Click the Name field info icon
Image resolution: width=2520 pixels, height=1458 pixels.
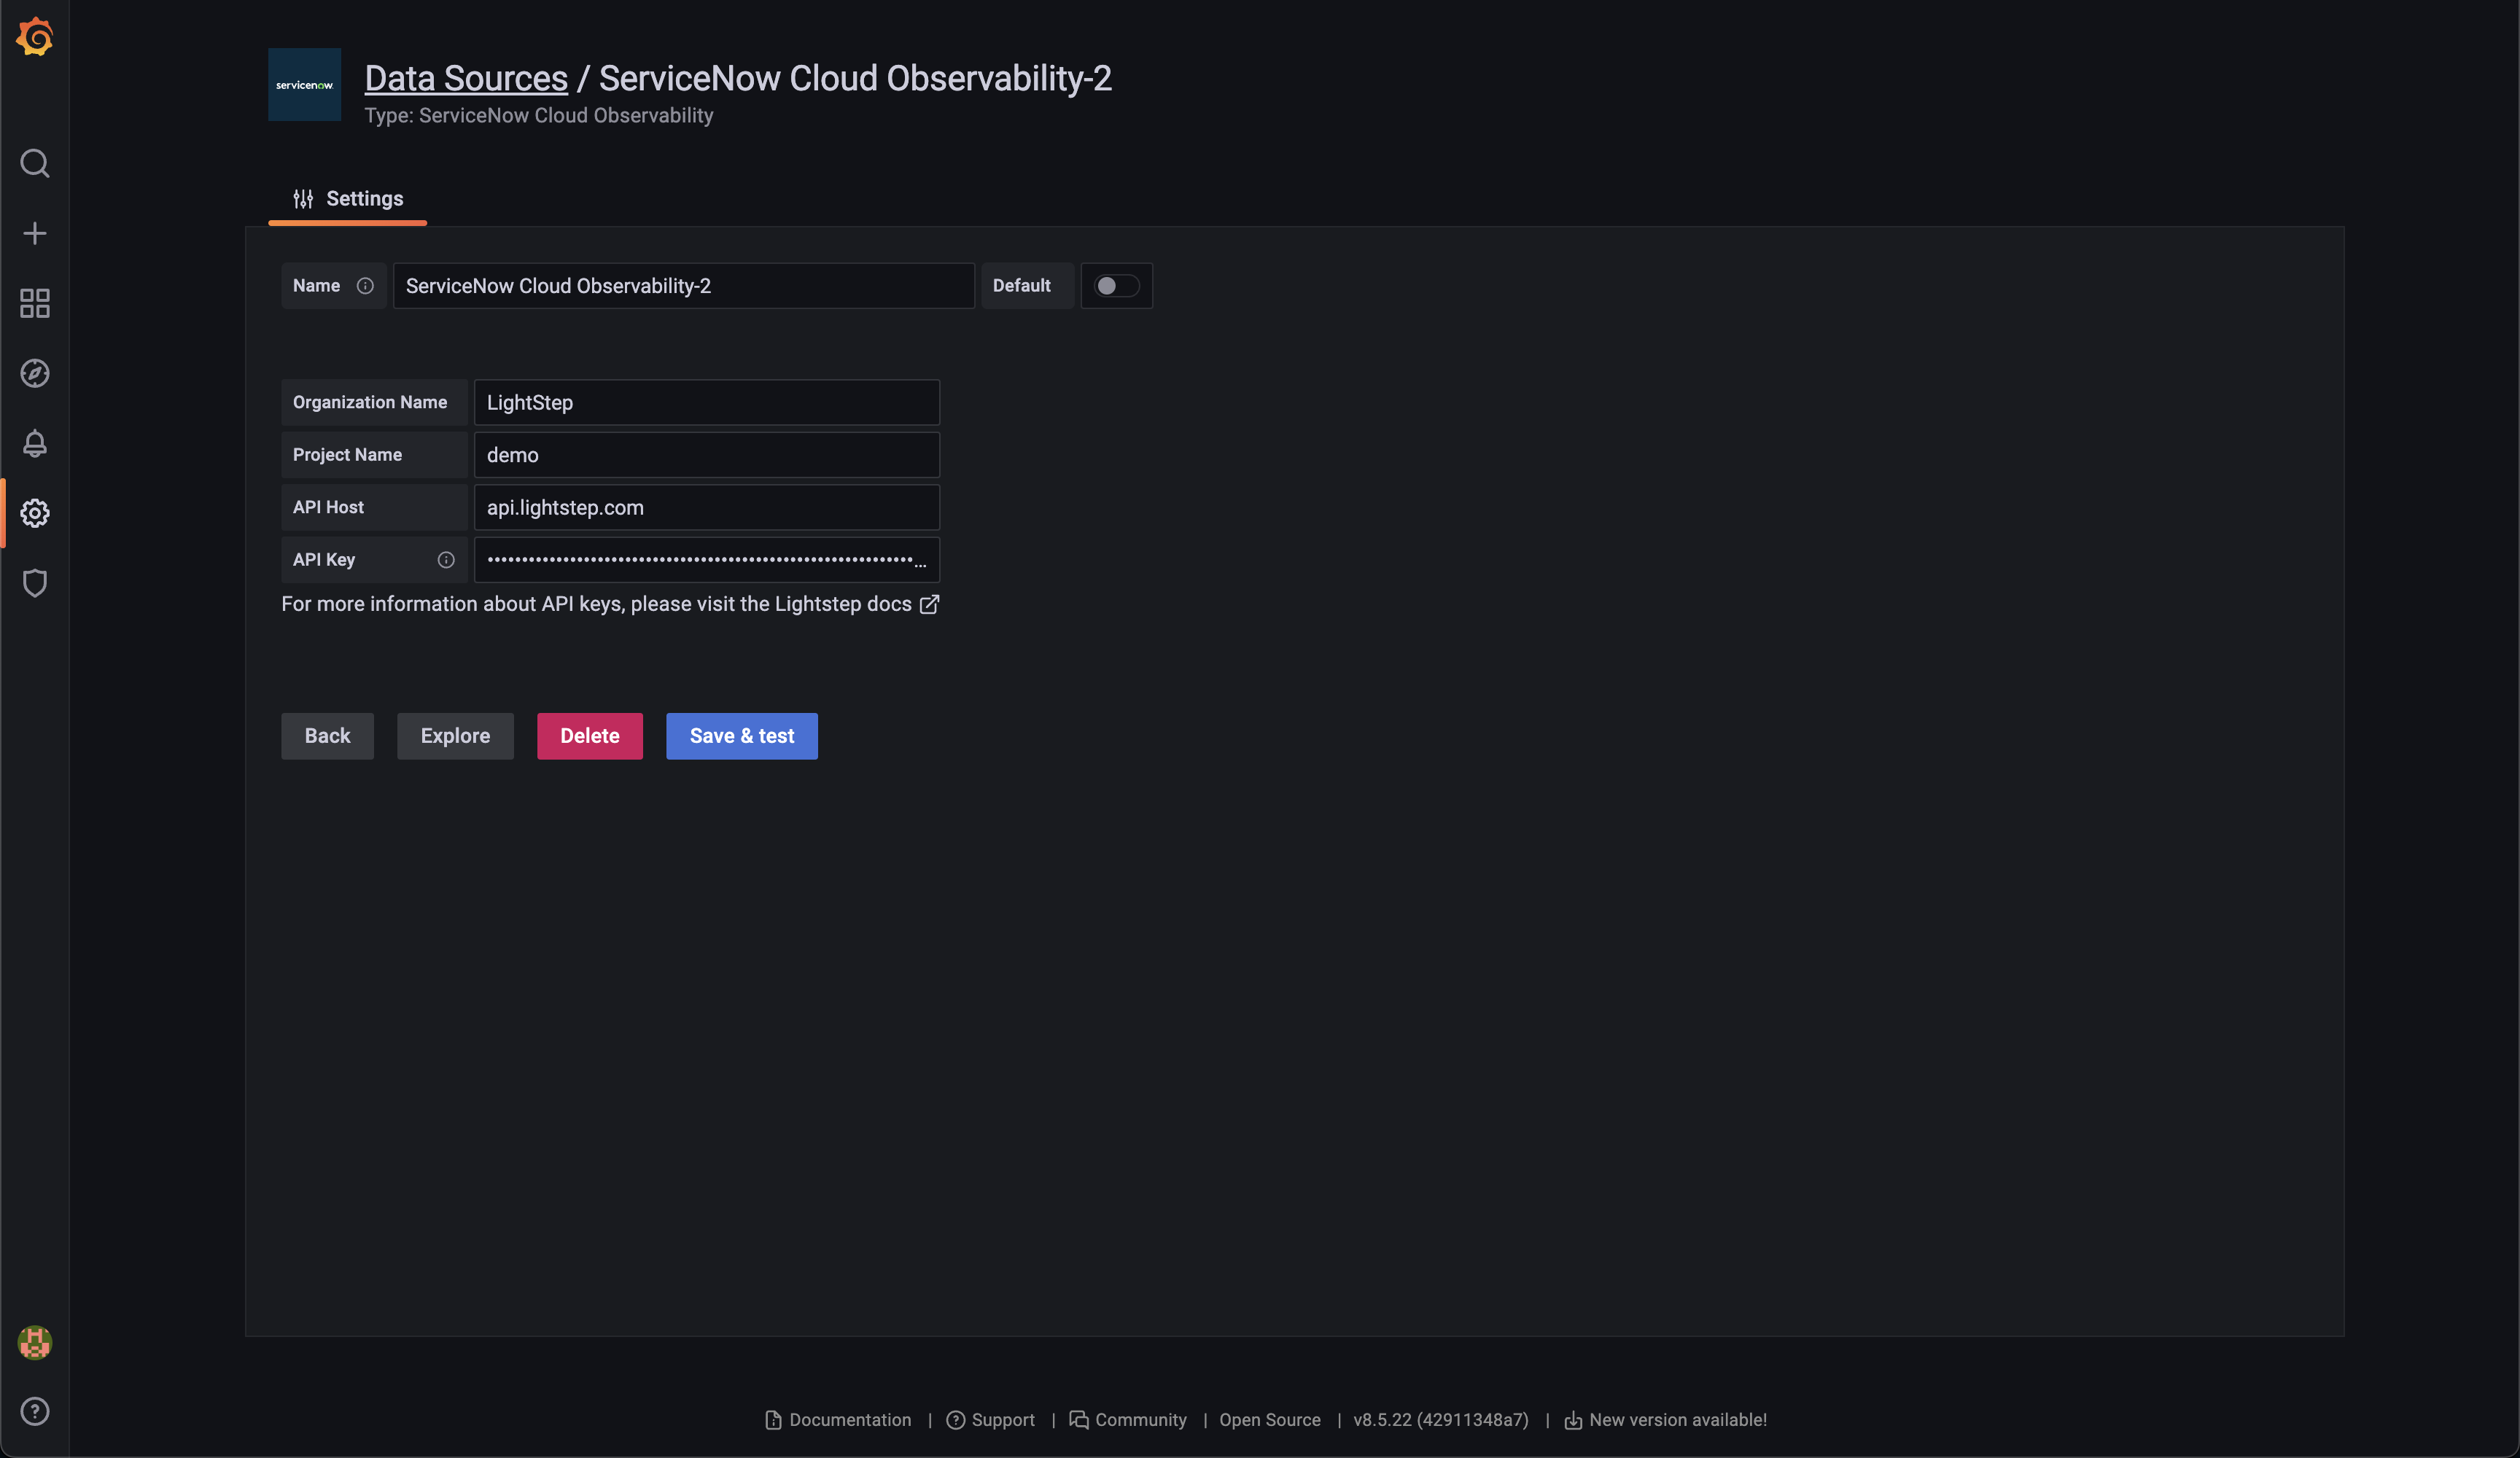click(x=365, y=285)
